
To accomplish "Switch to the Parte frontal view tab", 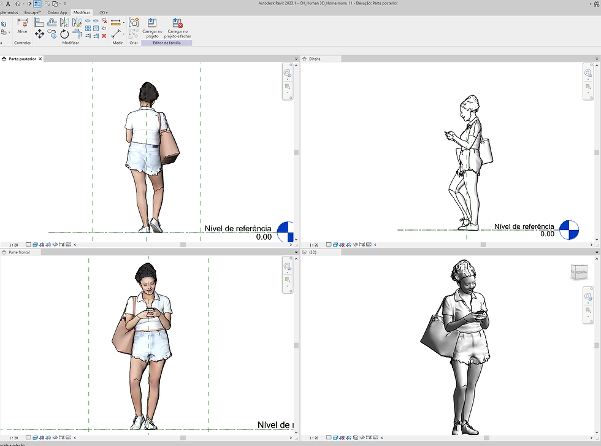I will [x=19, y=252].
